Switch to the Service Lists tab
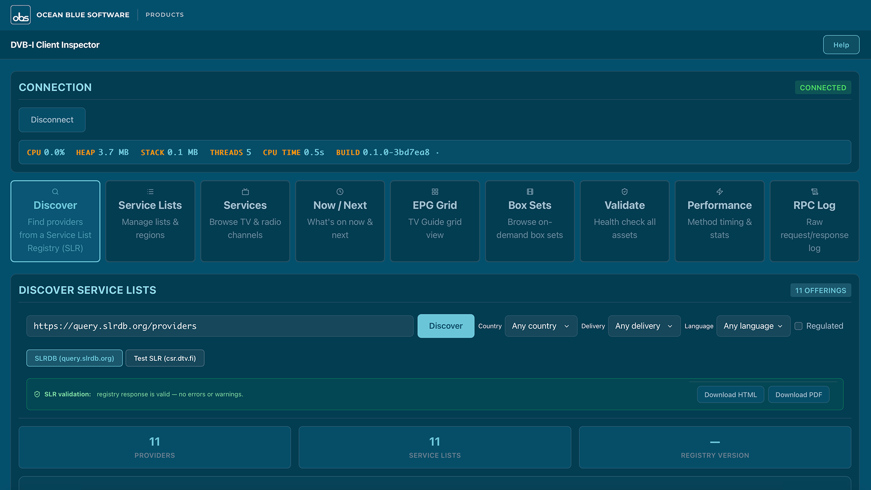The height and width of the screenshot is (490, 871). tap(150, 221)
